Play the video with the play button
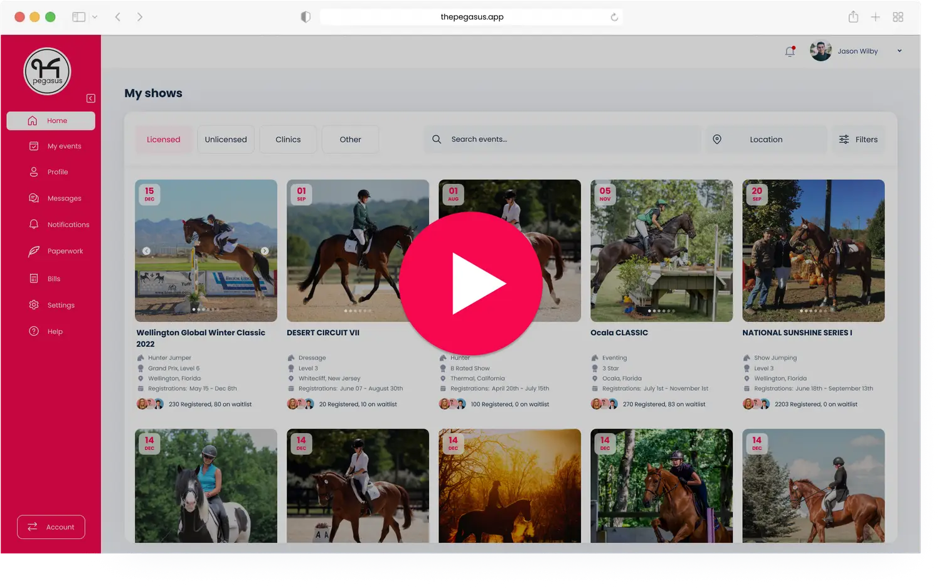The height and width of the screenshot is (588, 941). [x=470, y=284]
